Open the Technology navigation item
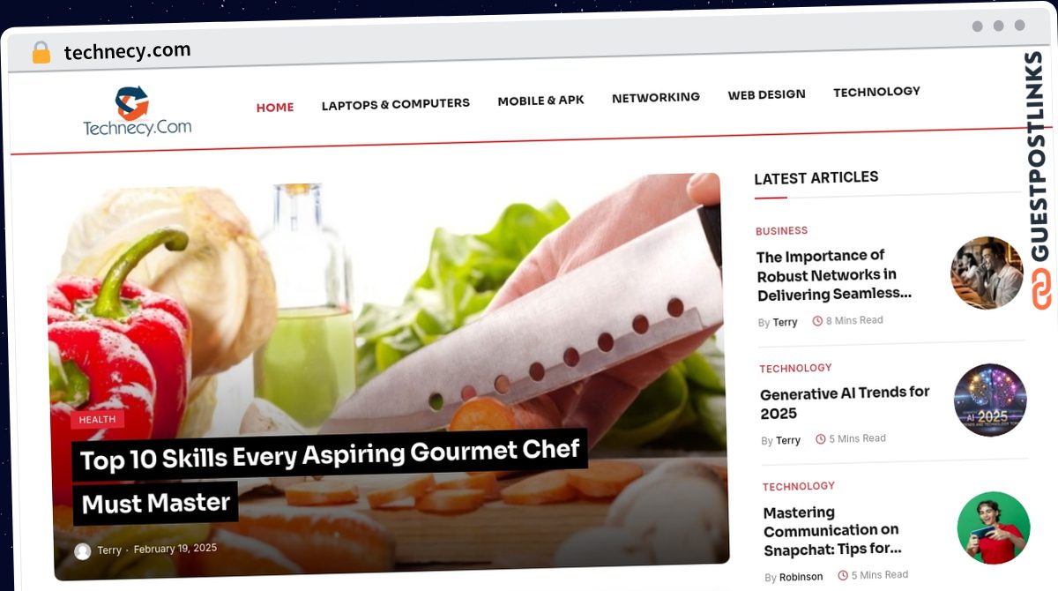 click(x=876, y=92)
